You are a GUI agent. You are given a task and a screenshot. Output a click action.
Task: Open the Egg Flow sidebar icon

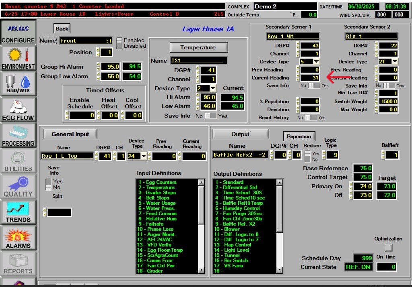tap(18, 109)
